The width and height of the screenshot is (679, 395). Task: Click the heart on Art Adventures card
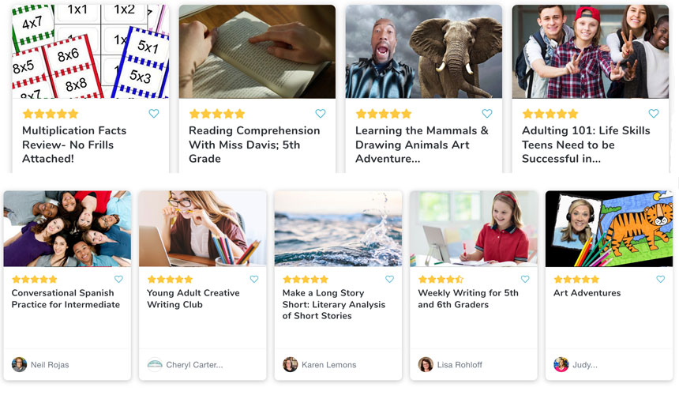click(x=661, y=279)
